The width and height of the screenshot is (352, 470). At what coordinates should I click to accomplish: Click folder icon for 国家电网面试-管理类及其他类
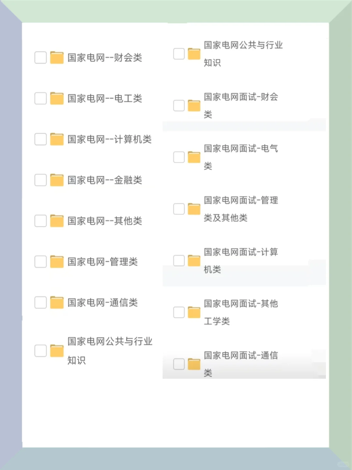[194, 209]
